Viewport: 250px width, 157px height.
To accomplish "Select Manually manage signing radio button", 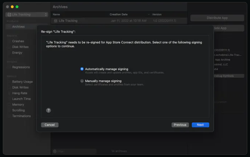I will [x=82, y=81].
